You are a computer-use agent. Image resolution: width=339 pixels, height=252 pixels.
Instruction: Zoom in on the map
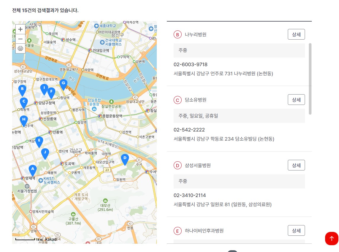click(20, 29)
